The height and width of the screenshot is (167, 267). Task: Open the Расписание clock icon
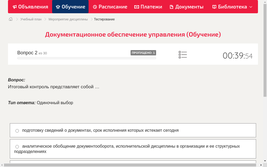[x=94, y=7]
